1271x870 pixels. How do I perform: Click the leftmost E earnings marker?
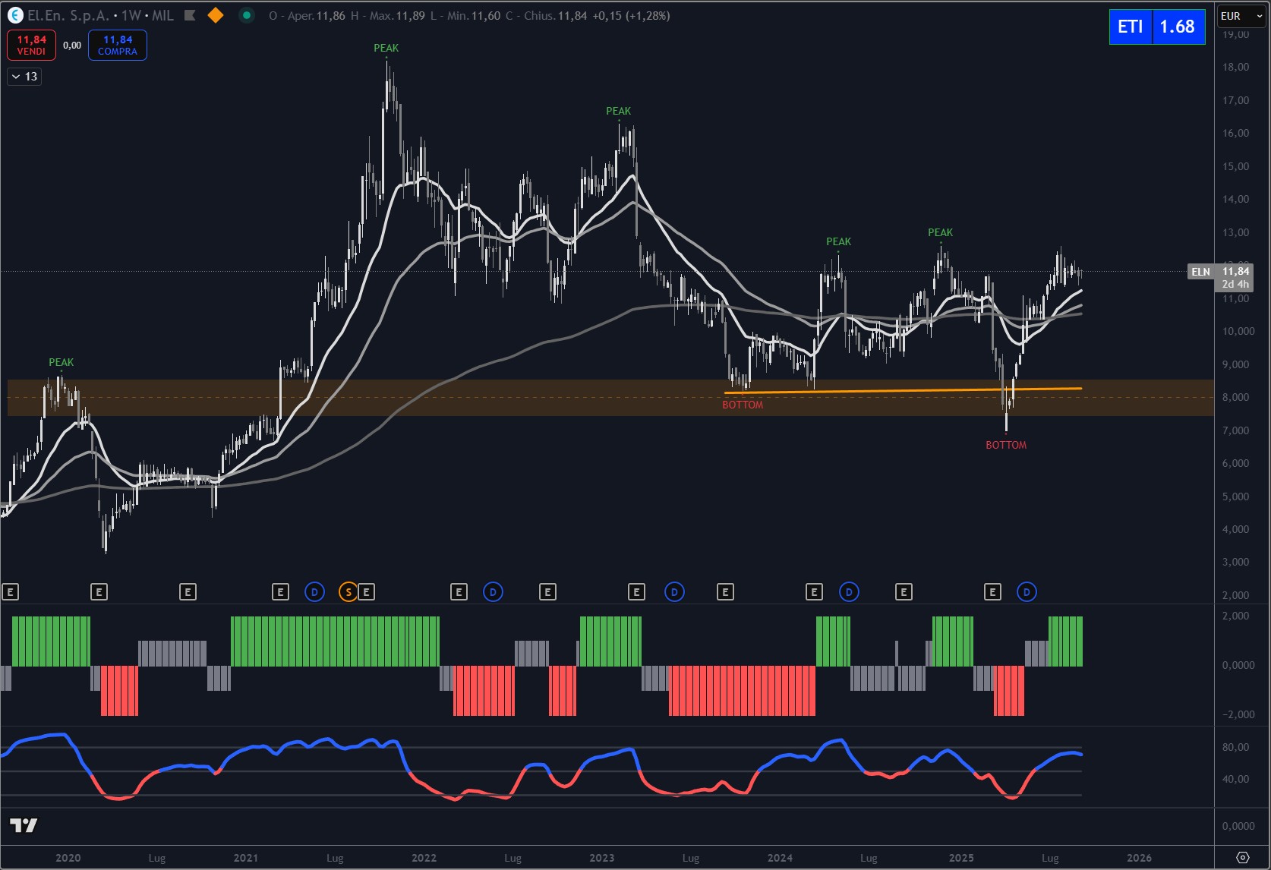(x=10, y=592)
